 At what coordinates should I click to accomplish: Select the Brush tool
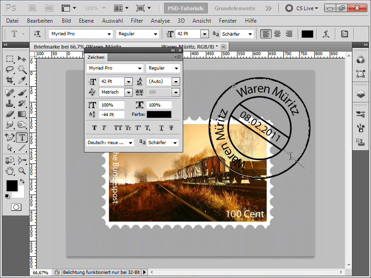tap(22, 92)
